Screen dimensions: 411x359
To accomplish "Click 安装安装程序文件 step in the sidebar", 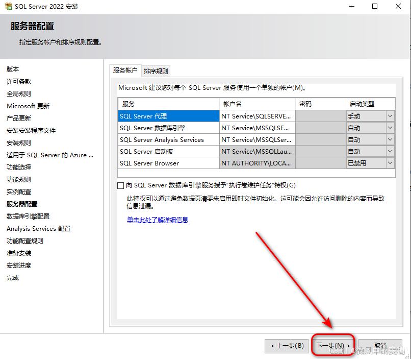I will click(x=31, y=130).
